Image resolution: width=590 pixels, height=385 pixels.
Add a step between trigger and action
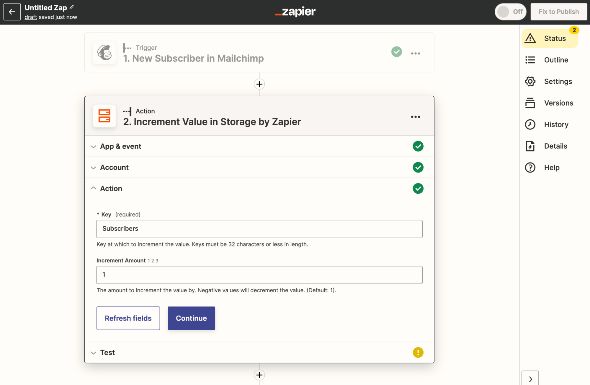[x=259, y=84]
